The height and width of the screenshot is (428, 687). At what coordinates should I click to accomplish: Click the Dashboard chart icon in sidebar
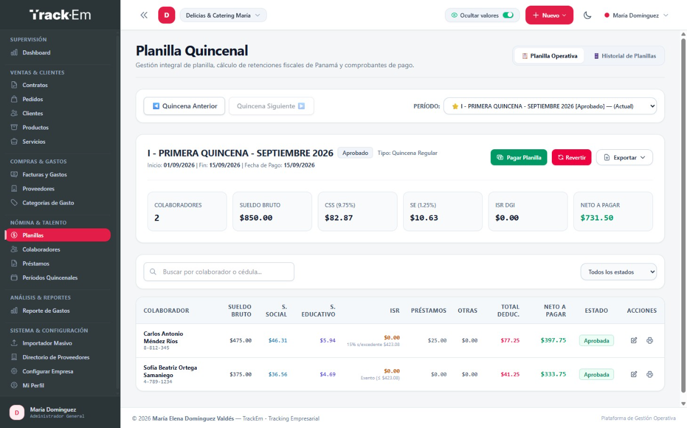click(15, 53)
